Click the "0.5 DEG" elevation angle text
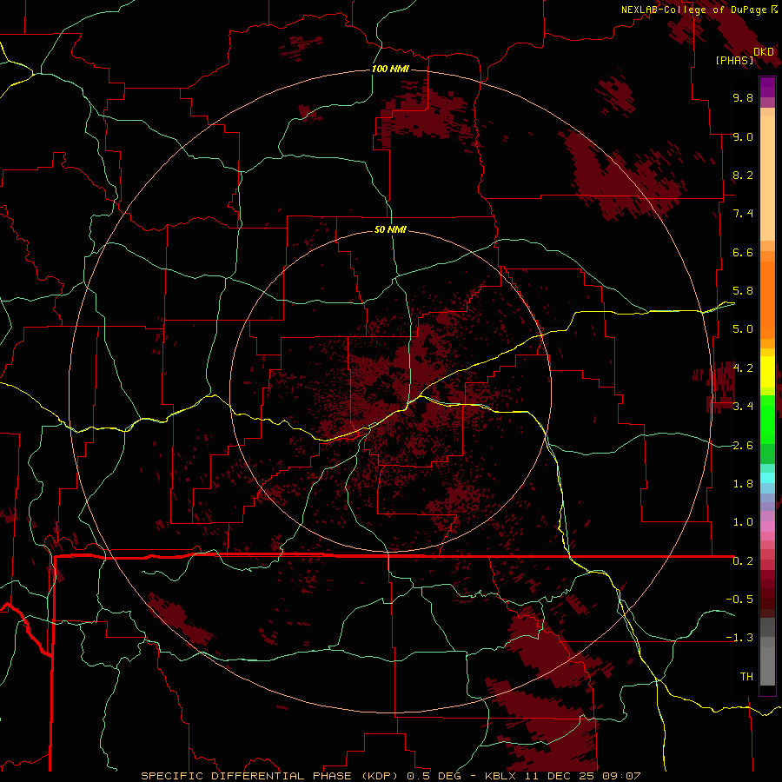The image size is (782, 782). [x=434, y=776]
